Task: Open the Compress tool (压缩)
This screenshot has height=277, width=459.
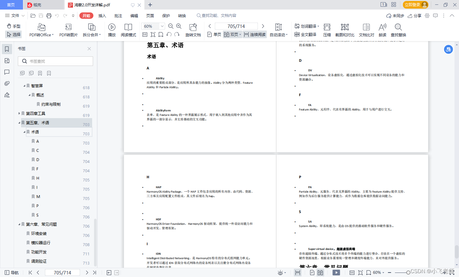Action: tap(327, 30)
